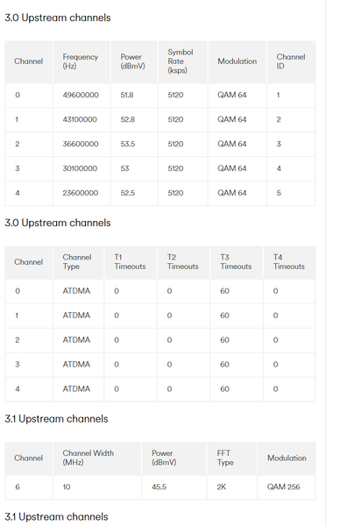This screenshot has height=526, width=347.
Task: Select the Frequency (Hz) column header
Action: pyautogui.click(x=81, y=61)
